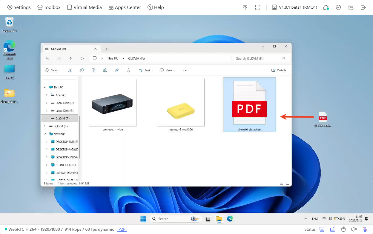373x234 pixels.
Task: Cut the selected file with scissors icon
Action: tap(70, 70)
